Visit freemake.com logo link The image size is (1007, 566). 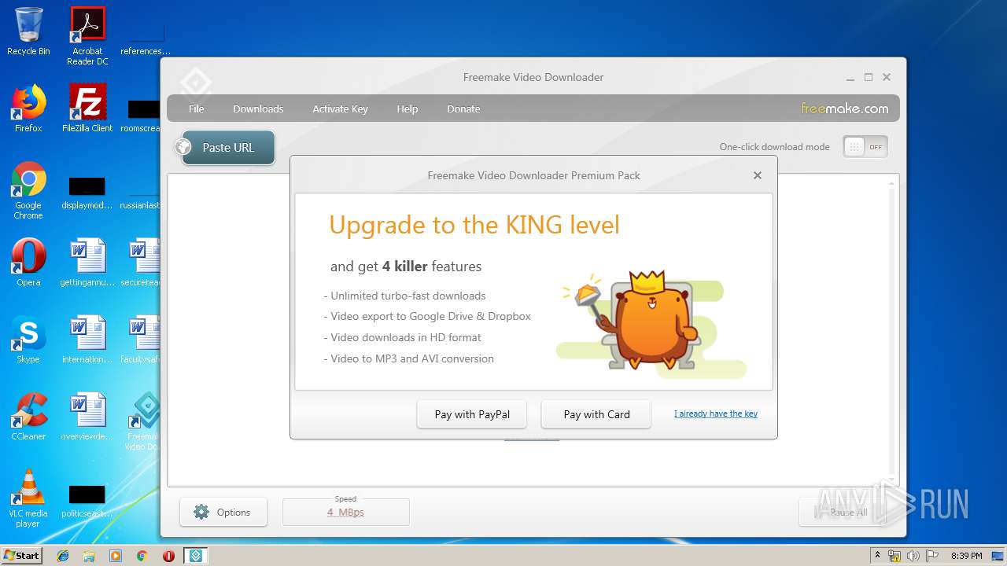pyautogui.click(x=844, y=108)
